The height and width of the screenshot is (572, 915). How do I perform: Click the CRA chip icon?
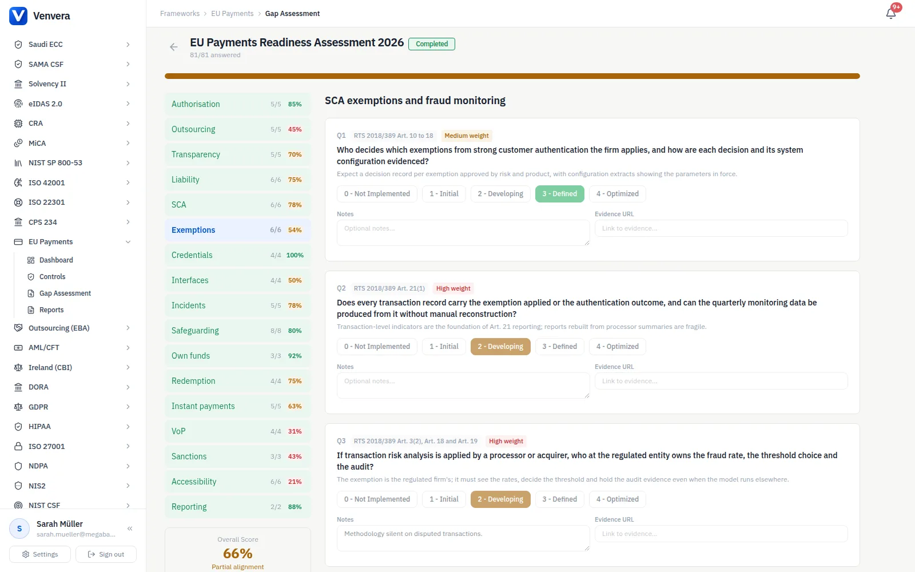tap(18, 124)
